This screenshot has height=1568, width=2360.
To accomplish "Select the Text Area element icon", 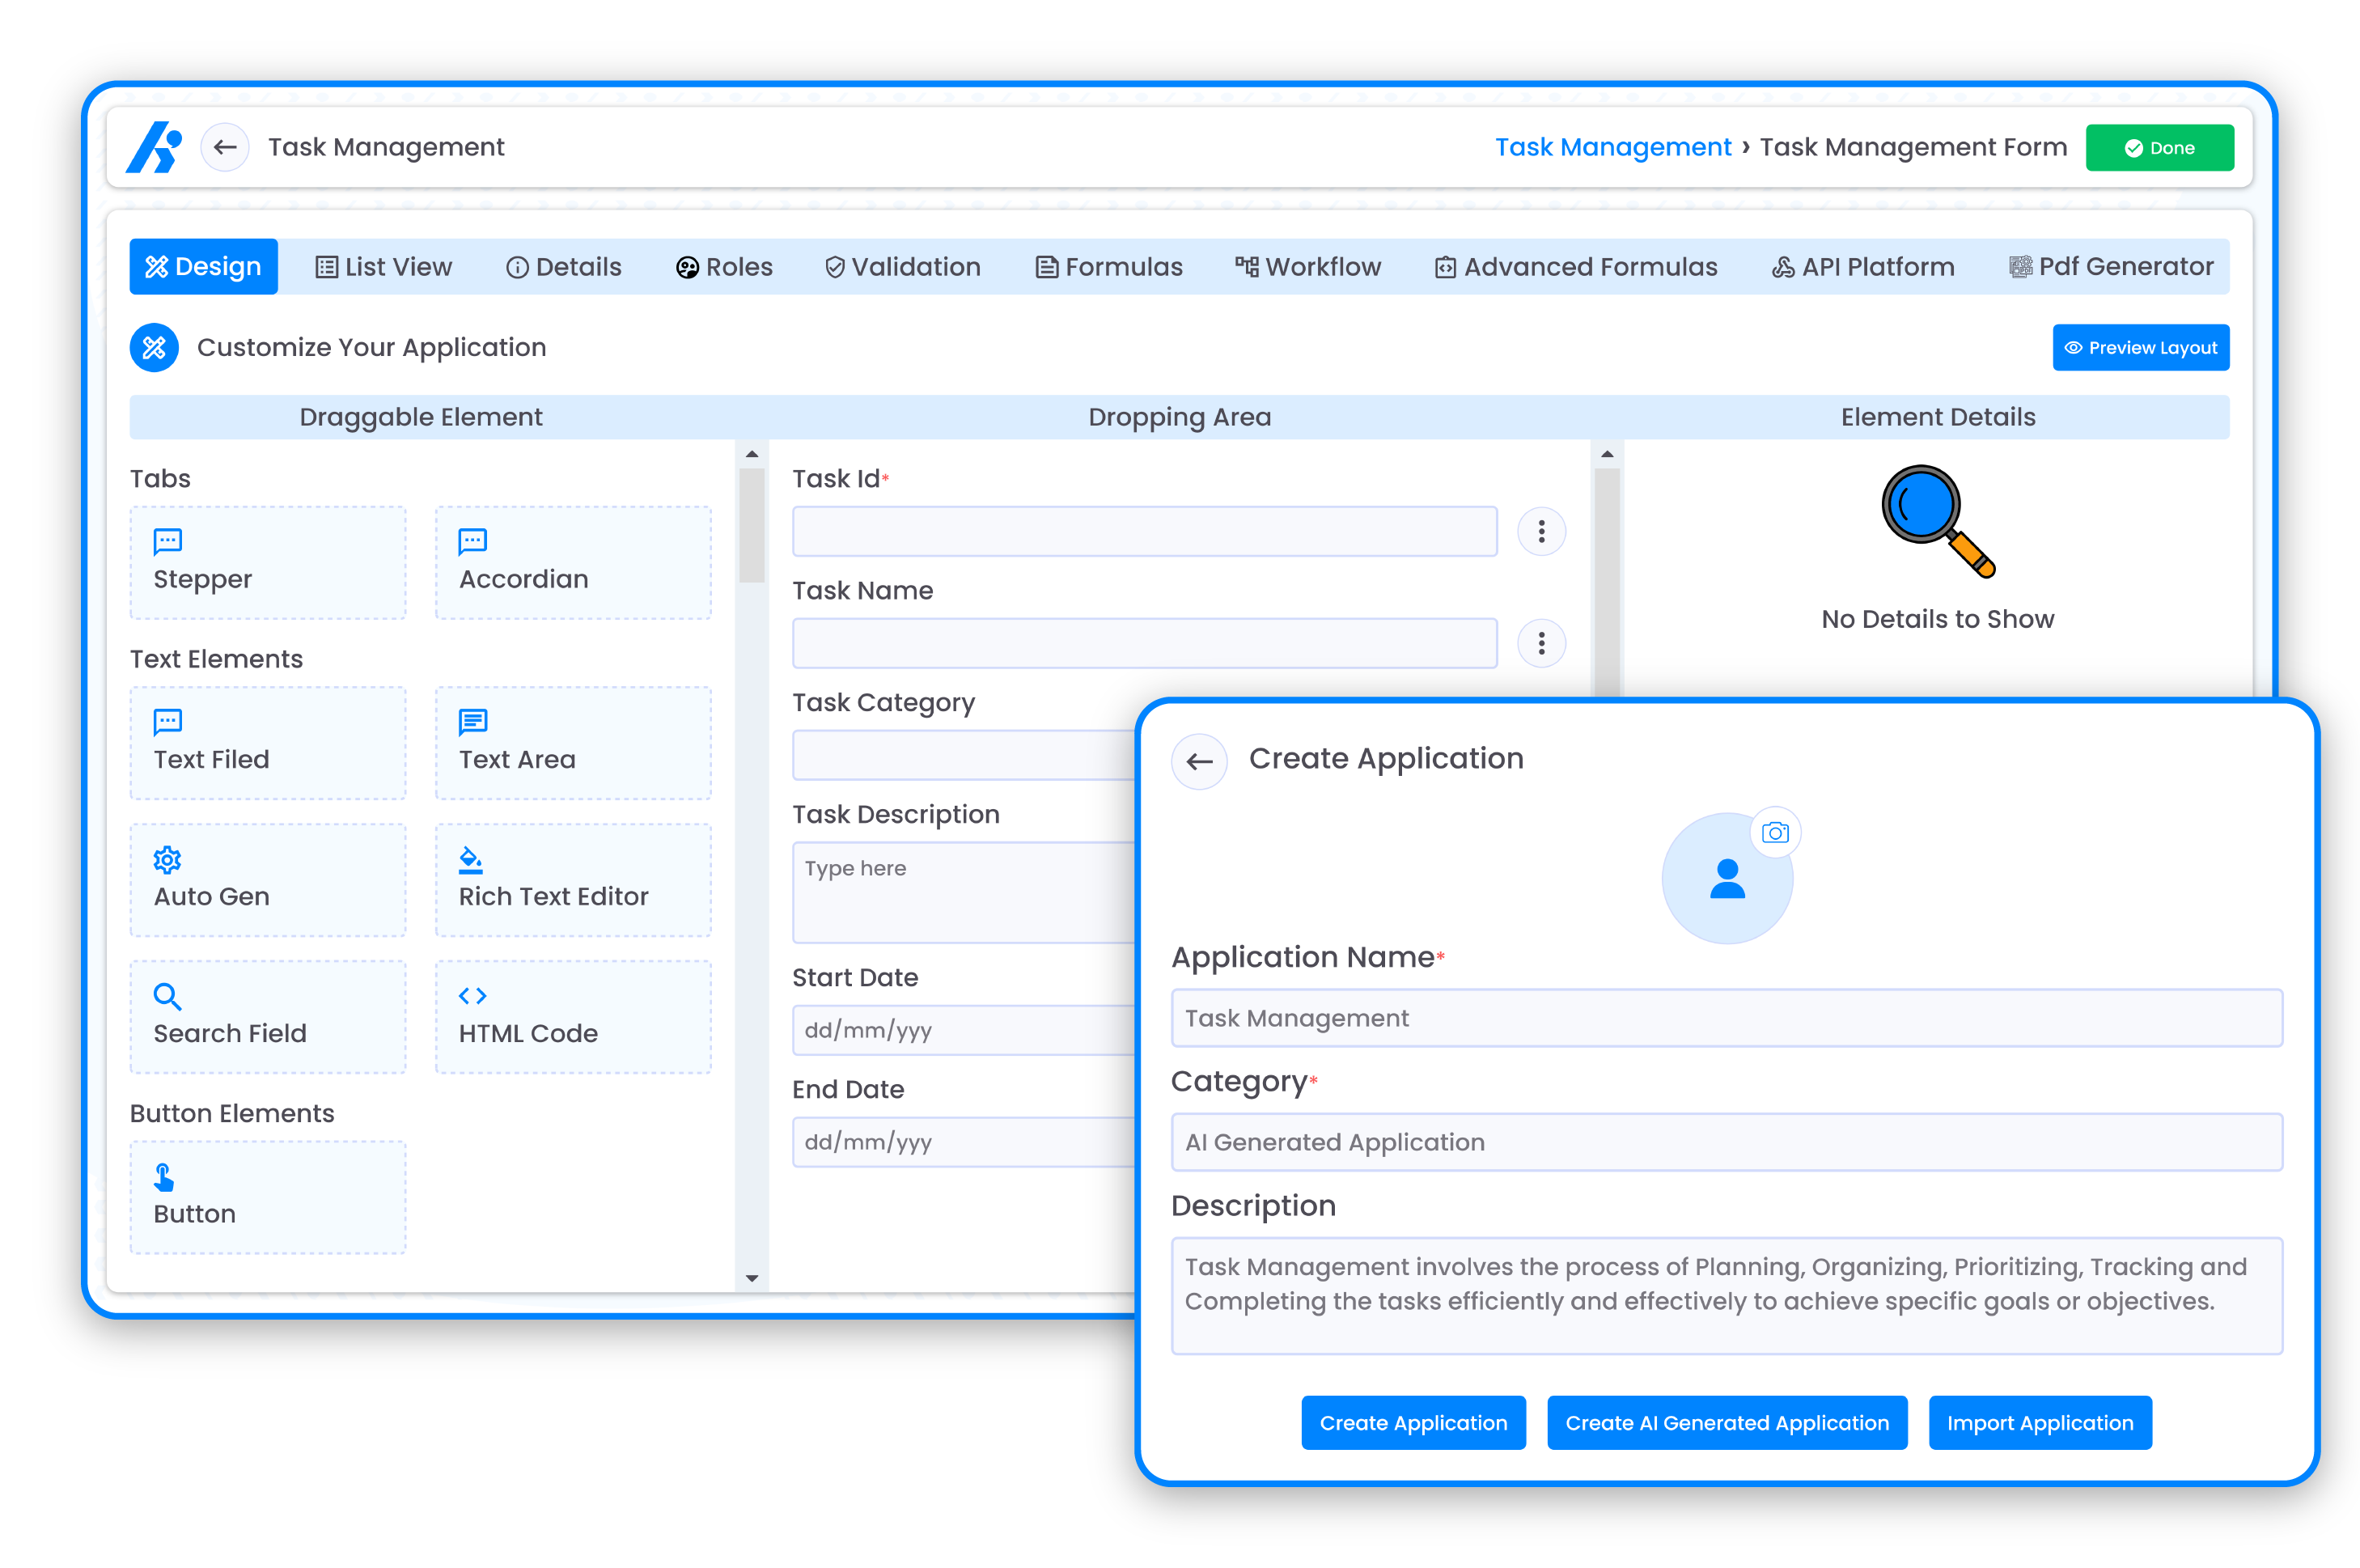I will tap(472, 721).
